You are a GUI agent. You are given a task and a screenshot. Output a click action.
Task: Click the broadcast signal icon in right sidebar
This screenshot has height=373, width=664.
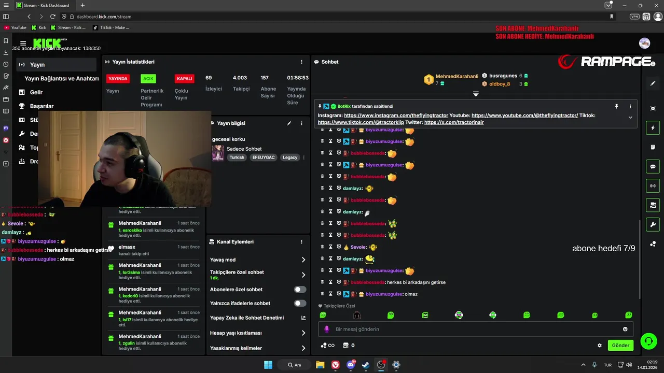(653, 186)
